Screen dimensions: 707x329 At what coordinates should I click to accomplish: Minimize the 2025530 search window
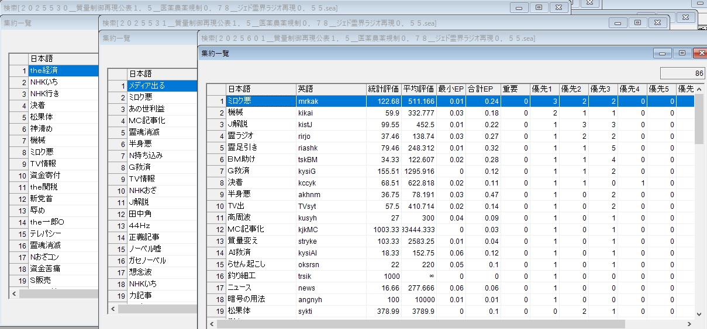point(519,8)
